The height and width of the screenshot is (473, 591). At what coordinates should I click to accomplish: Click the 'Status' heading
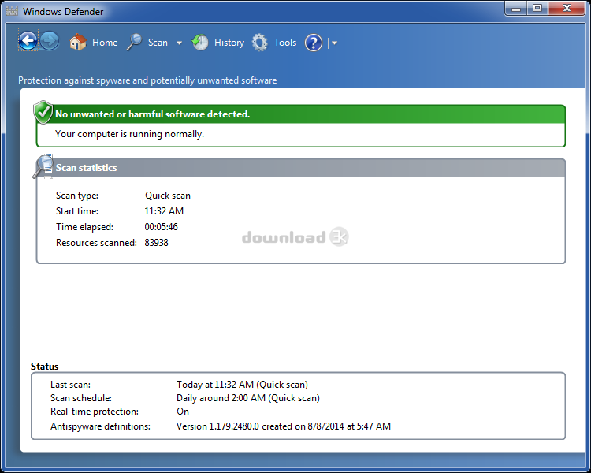click(x=44, y=367)
